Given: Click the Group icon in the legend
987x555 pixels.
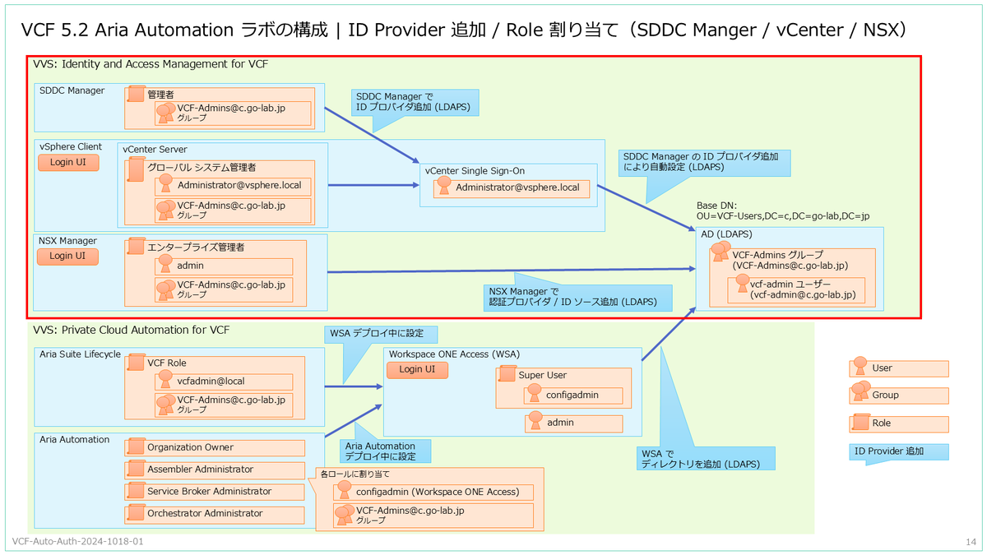Looking at the screenshot, I should (x=861, y=393).
